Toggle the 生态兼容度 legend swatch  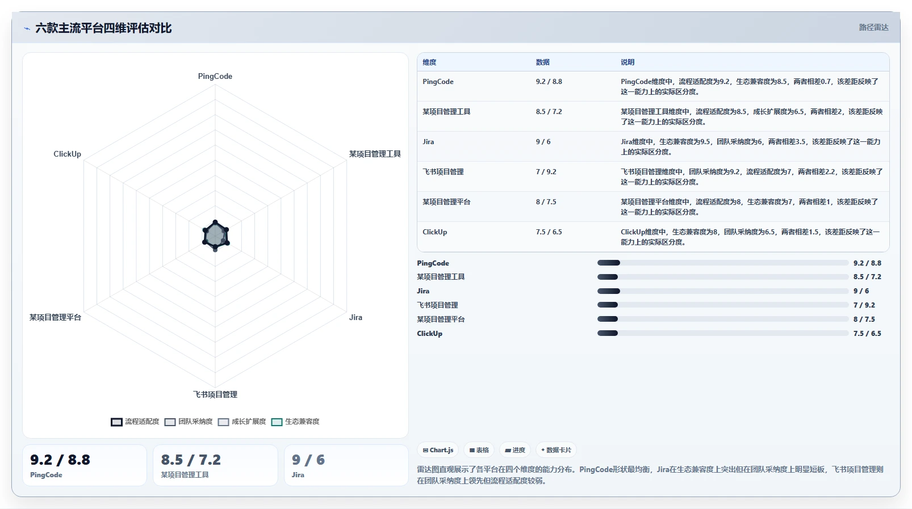[277, 422]
